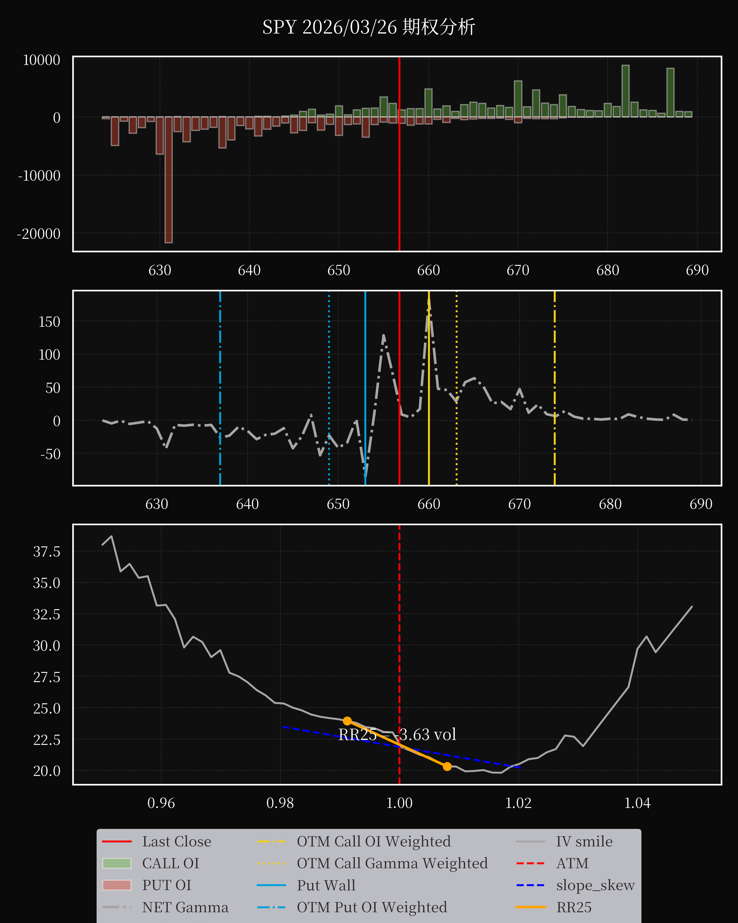Click the '-20000' y-axis label in top chart
This screenshot has width=738, height=923.
(38, 234)
